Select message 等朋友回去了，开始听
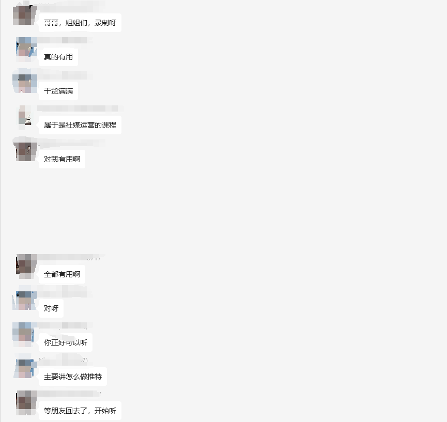This screenshot has width=447, height=422. point(80,411)
